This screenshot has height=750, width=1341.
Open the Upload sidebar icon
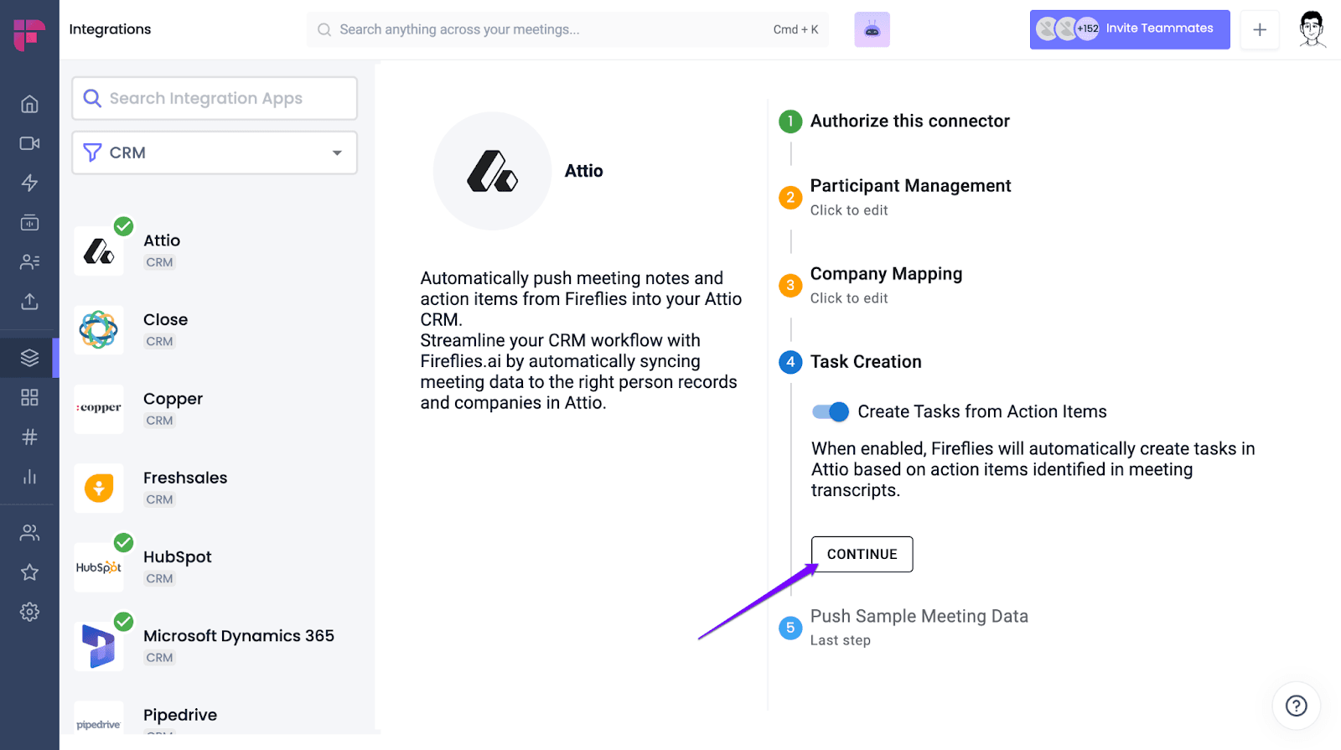pos(29,302)
